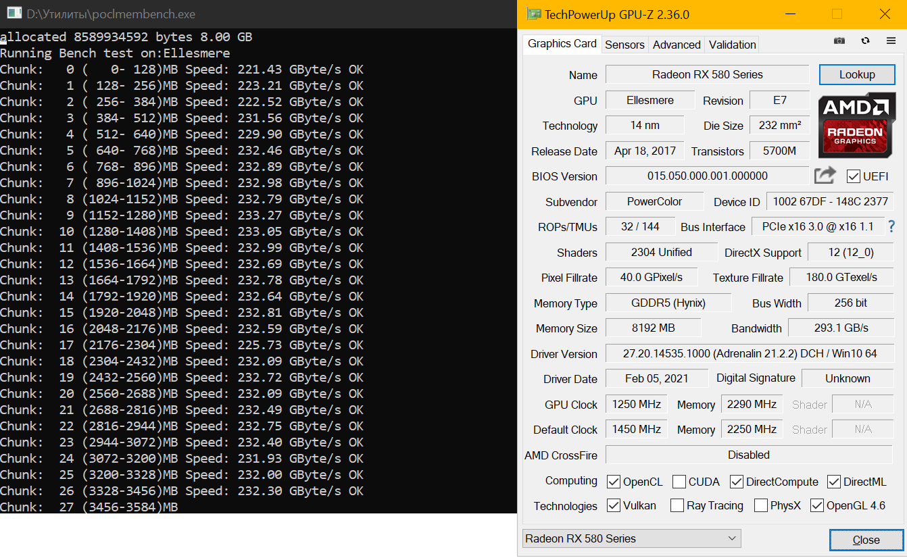Click the DirectX Support field 12 (12_0)
The width and height of the screenshot is (907, 558).
[x=850, y=252]
